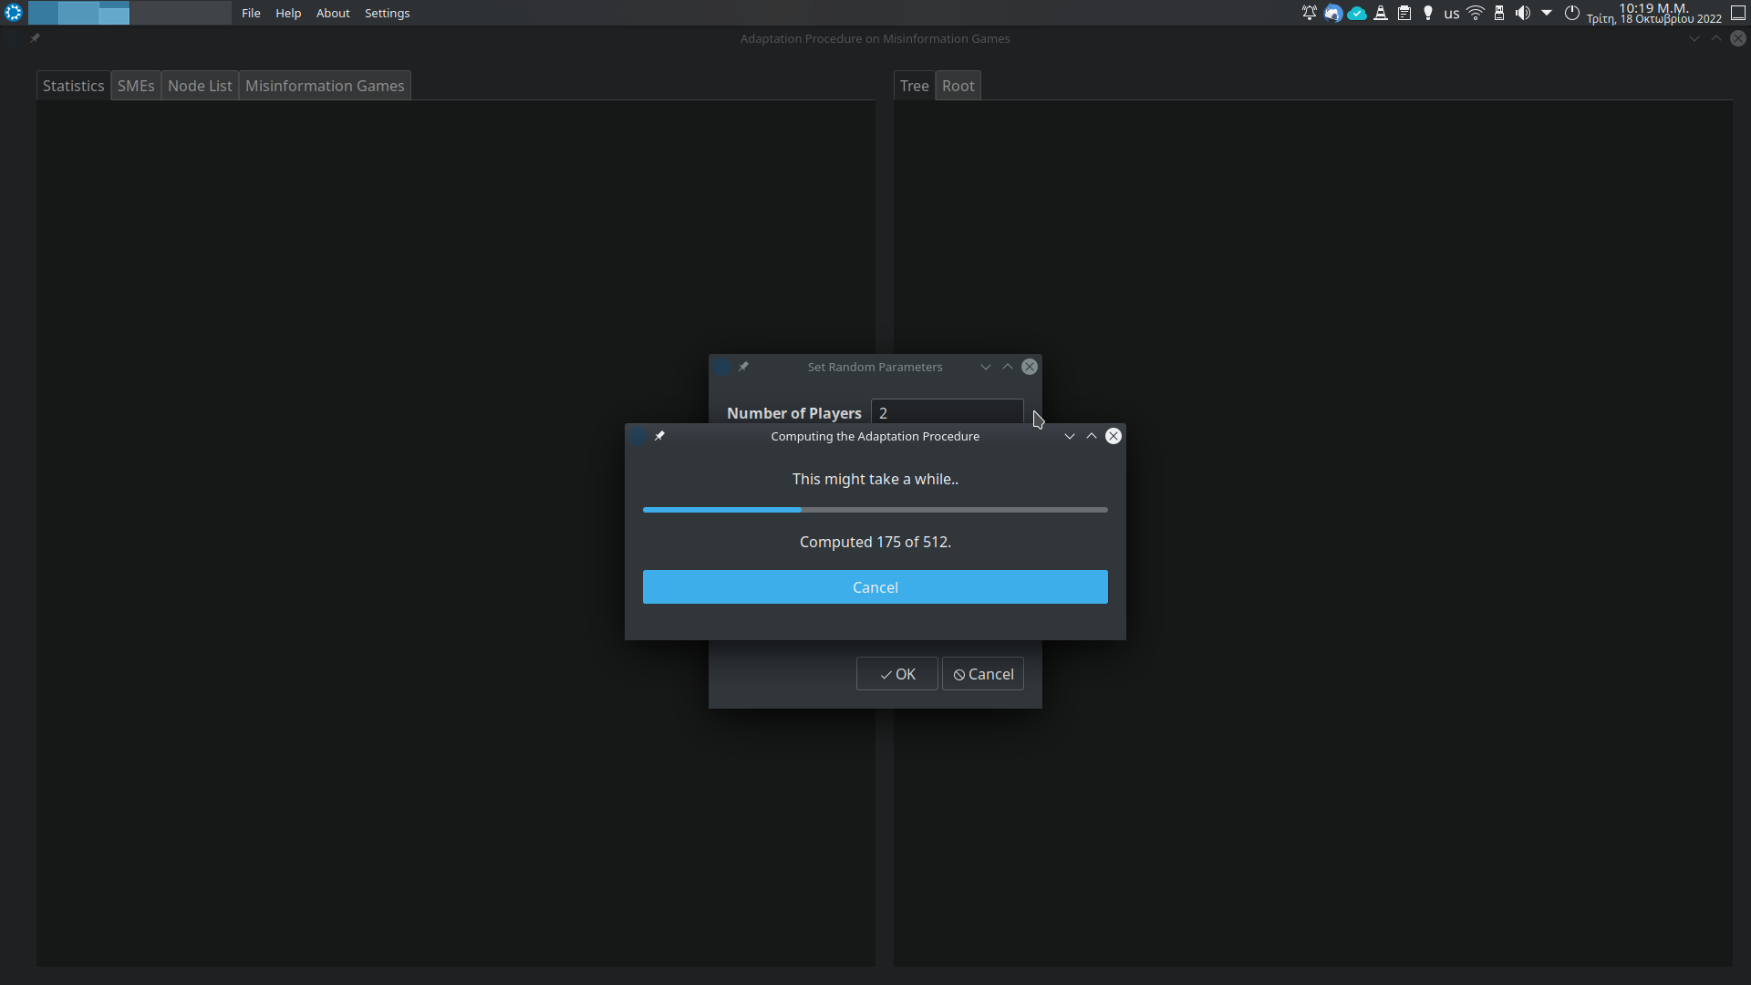Click the Number of Players input field
The image size is (1751, 985).
pos(947,412)
